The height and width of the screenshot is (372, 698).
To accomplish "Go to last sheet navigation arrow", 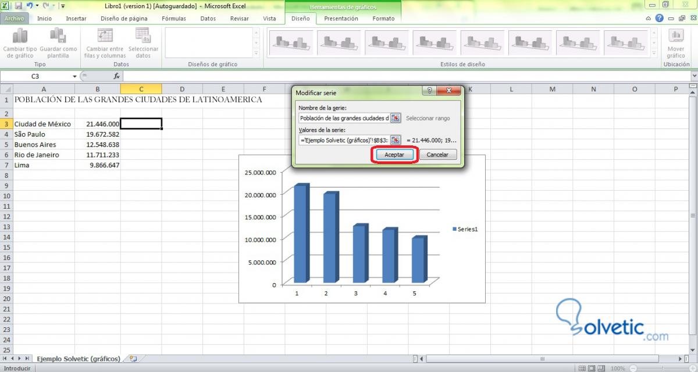I will 27,359.
